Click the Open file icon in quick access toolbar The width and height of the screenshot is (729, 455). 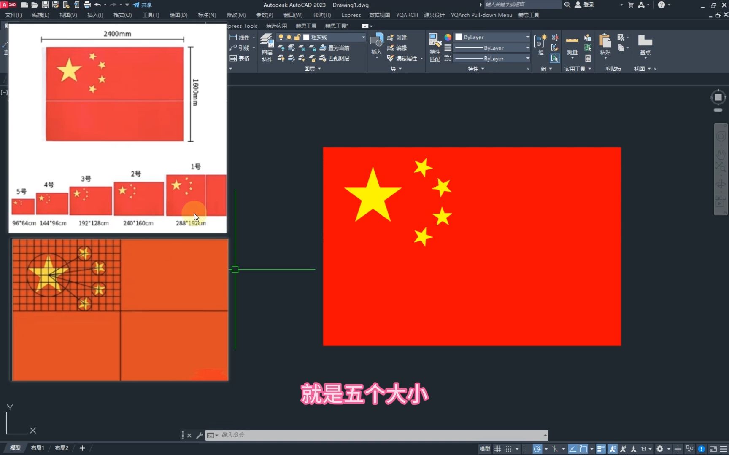click(x=35, y=5)
